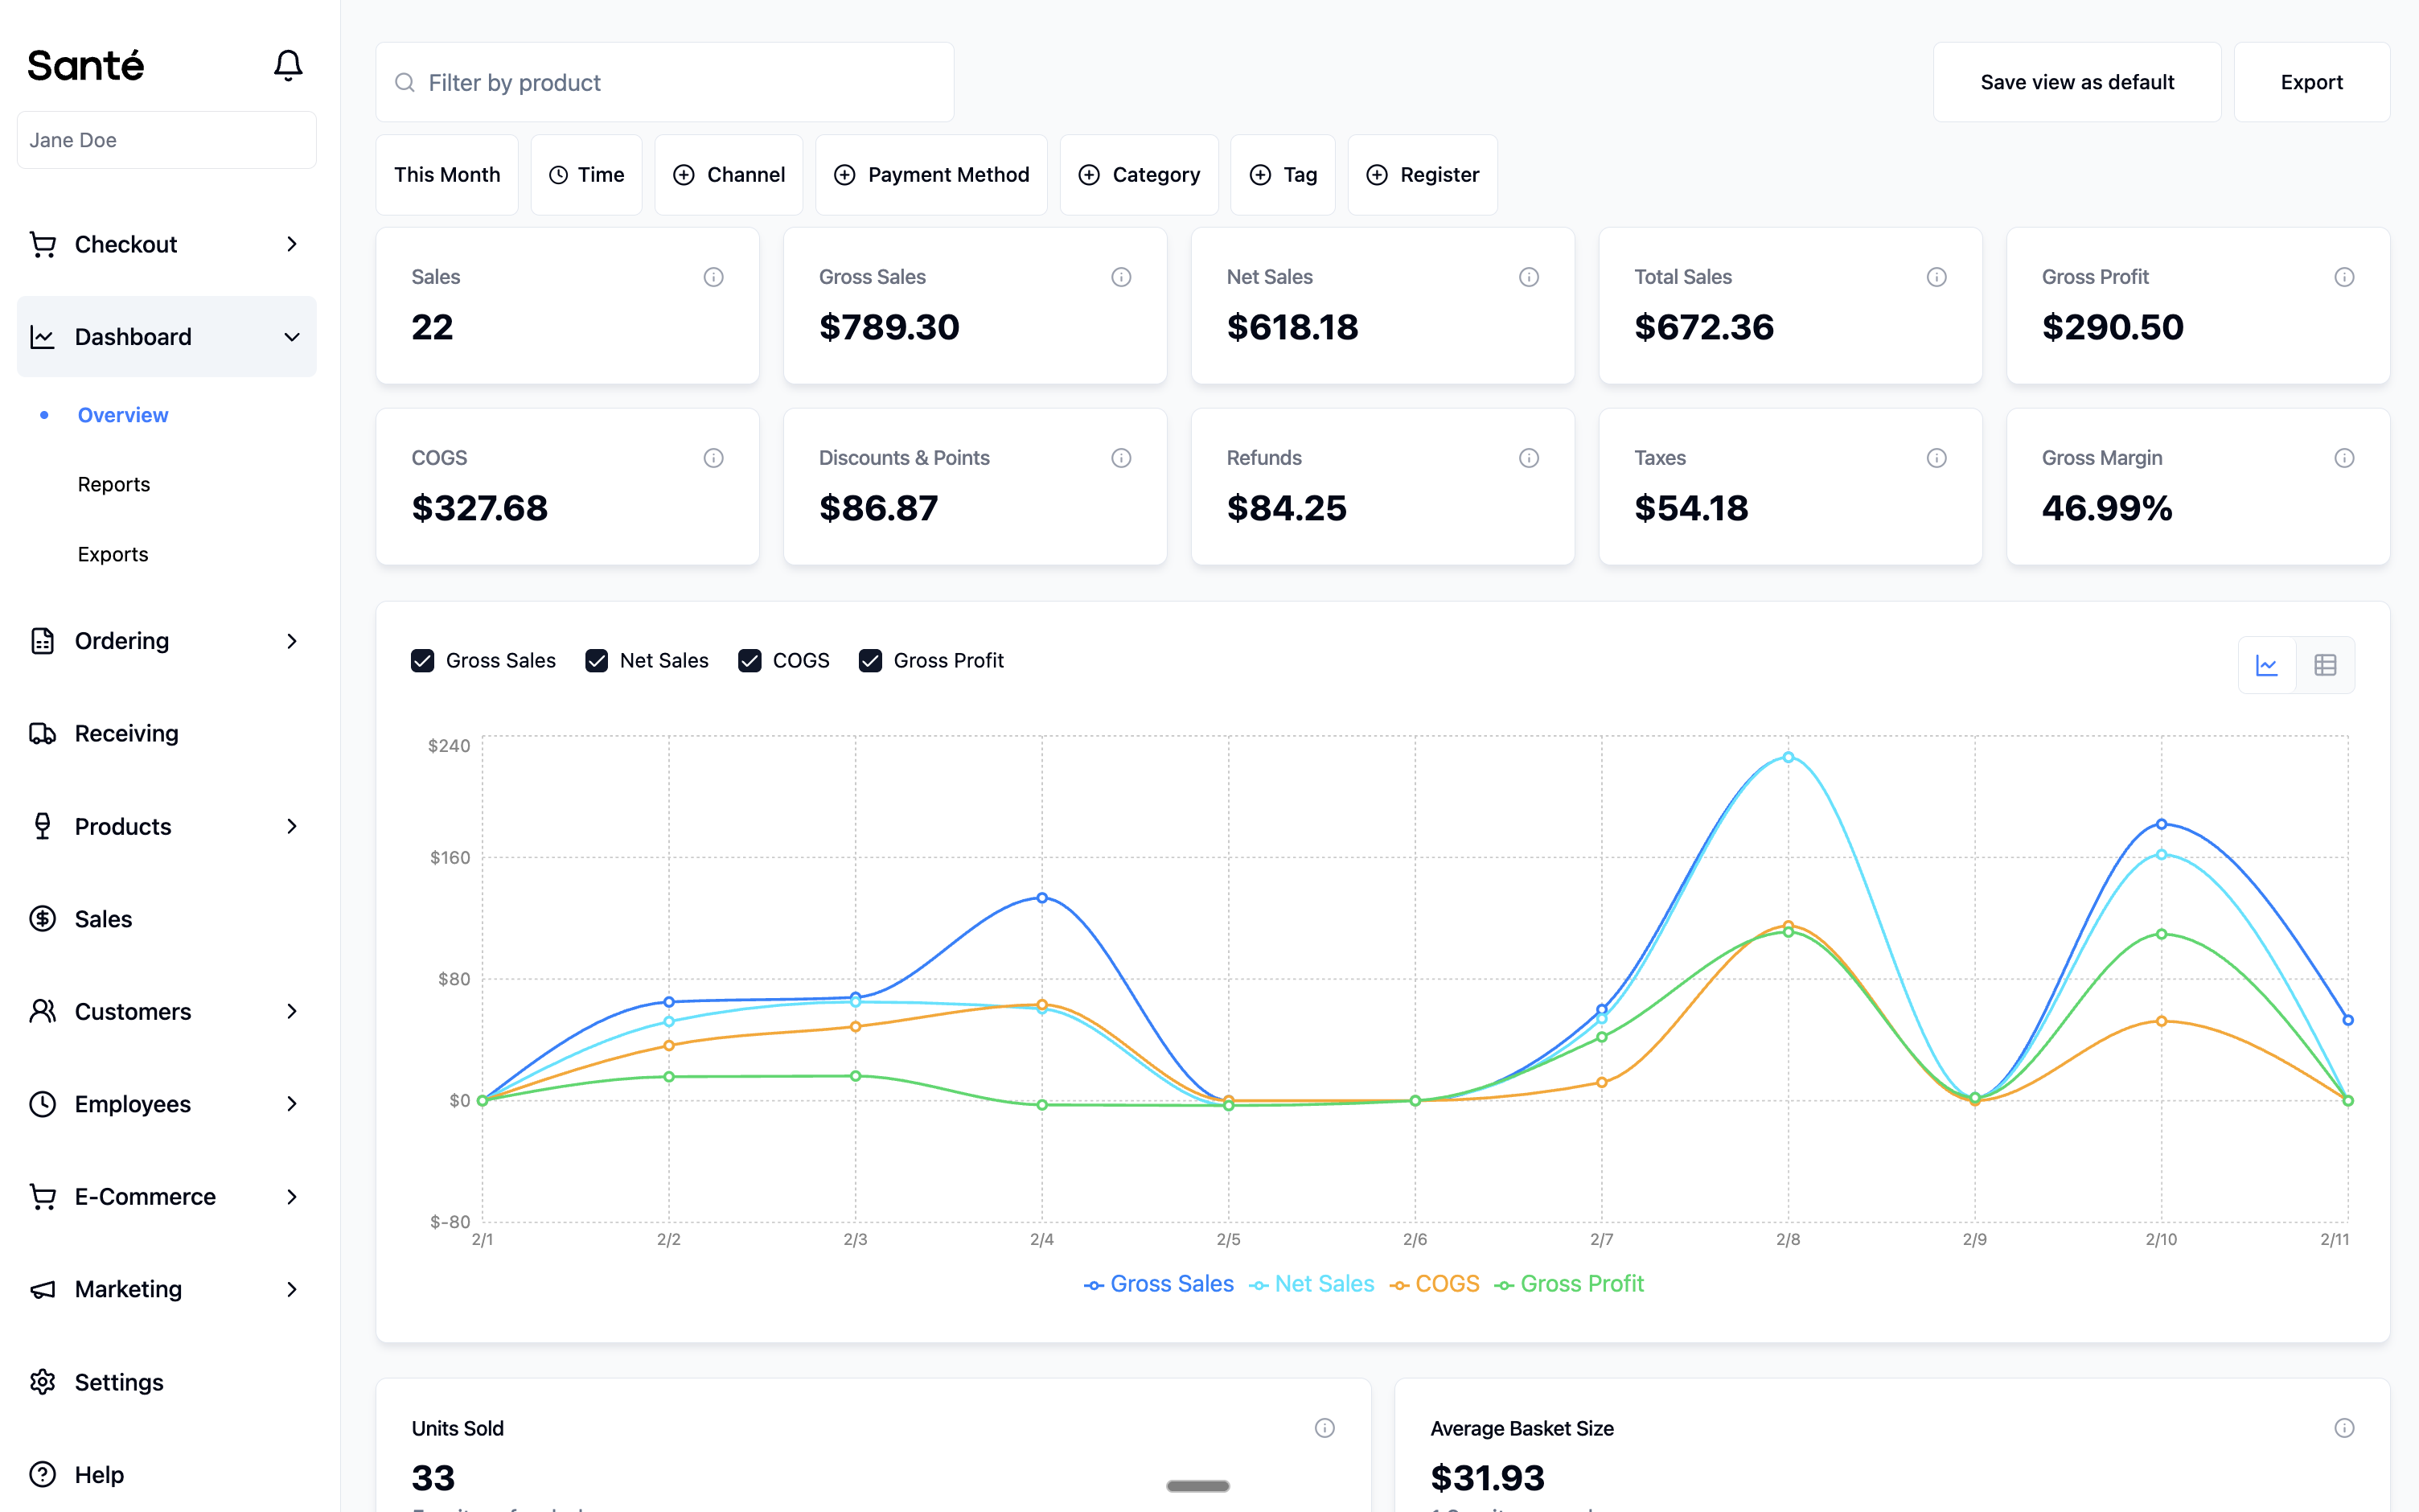Disable the Gross Profit checkbox

pos(871,661)
